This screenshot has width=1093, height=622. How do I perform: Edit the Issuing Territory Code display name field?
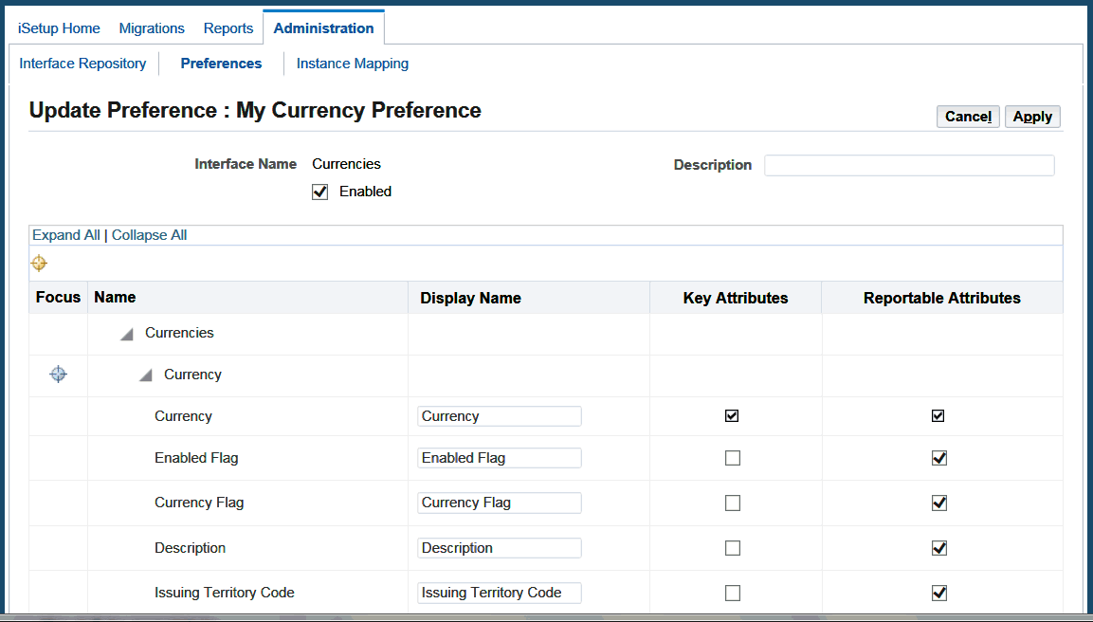[499, 593]
